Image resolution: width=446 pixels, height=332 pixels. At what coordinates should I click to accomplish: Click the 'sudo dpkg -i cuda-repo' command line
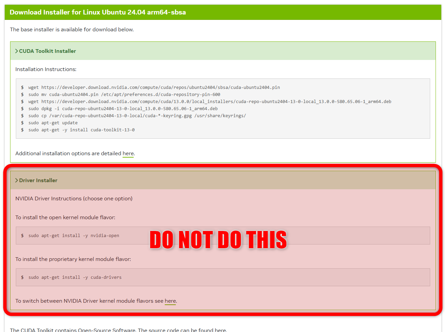tap(123, 109)
